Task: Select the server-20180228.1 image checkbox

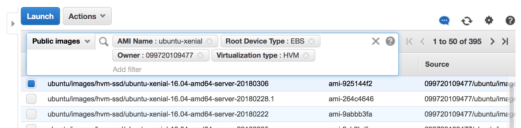Action: pyautogui.click(x=31, y=99)
